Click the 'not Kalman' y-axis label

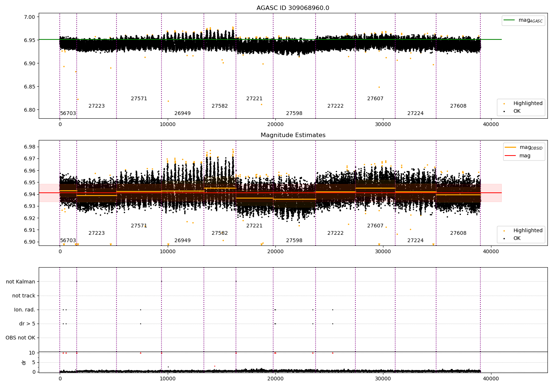21,282
